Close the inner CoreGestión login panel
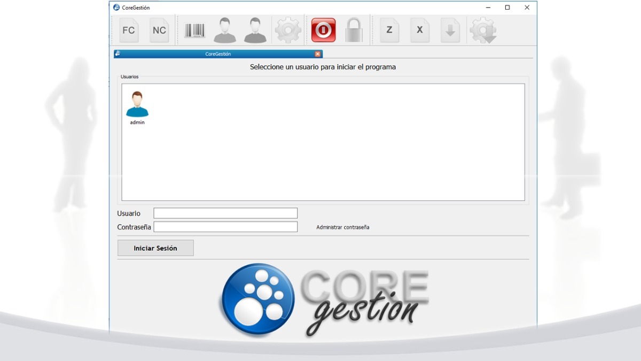The image size is (641, 361). (x=318, y=54)
